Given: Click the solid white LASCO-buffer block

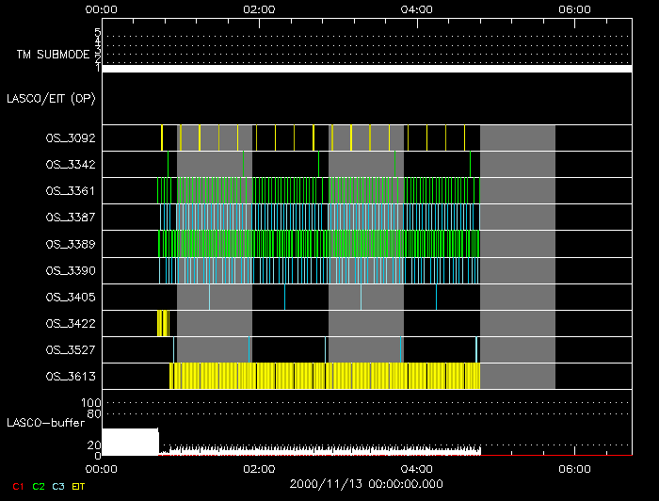Looking at the screenshot, I should (x=130, y=442).
